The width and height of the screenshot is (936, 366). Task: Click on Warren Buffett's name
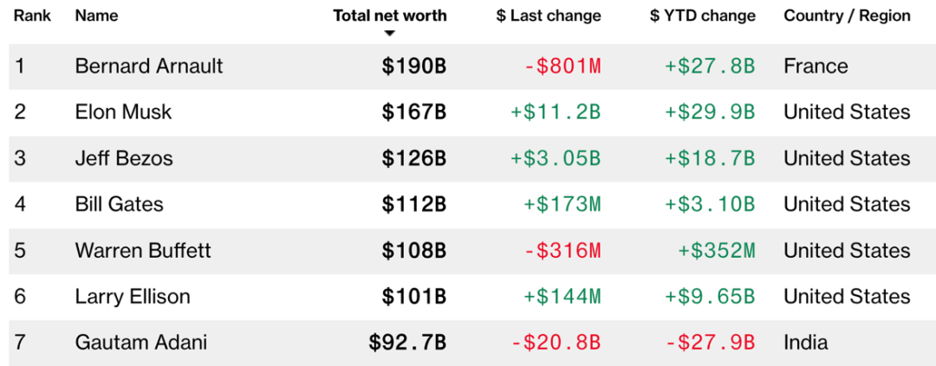143,251
